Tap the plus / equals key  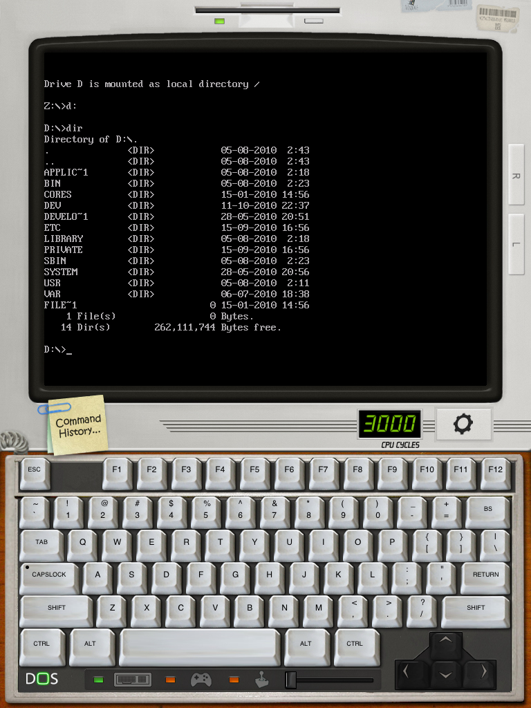pos(446,512)
